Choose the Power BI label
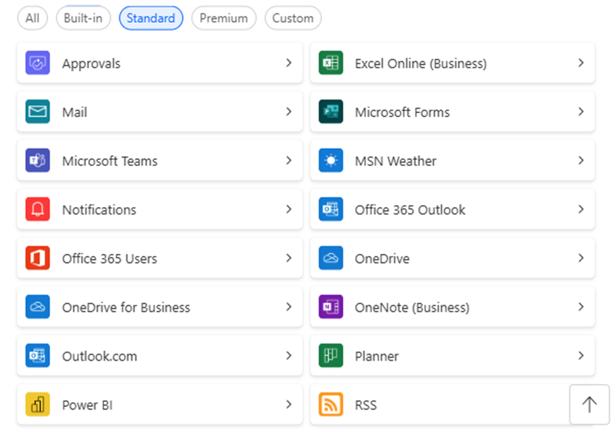The image size is (613, 429). tap(87, 405)
